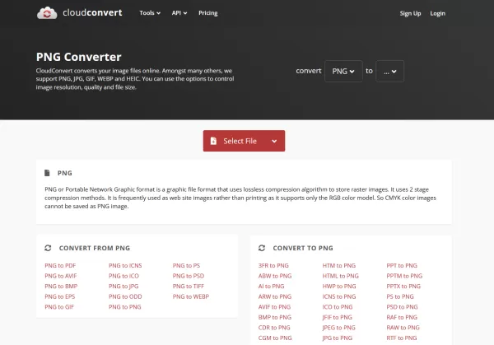Open the PNG to BMP link

[x=61, y=287]
